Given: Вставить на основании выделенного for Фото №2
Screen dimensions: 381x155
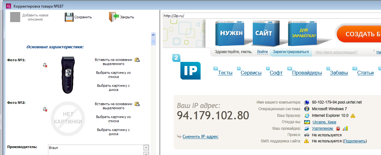Looking at the screenshot, I should [114, 106].
